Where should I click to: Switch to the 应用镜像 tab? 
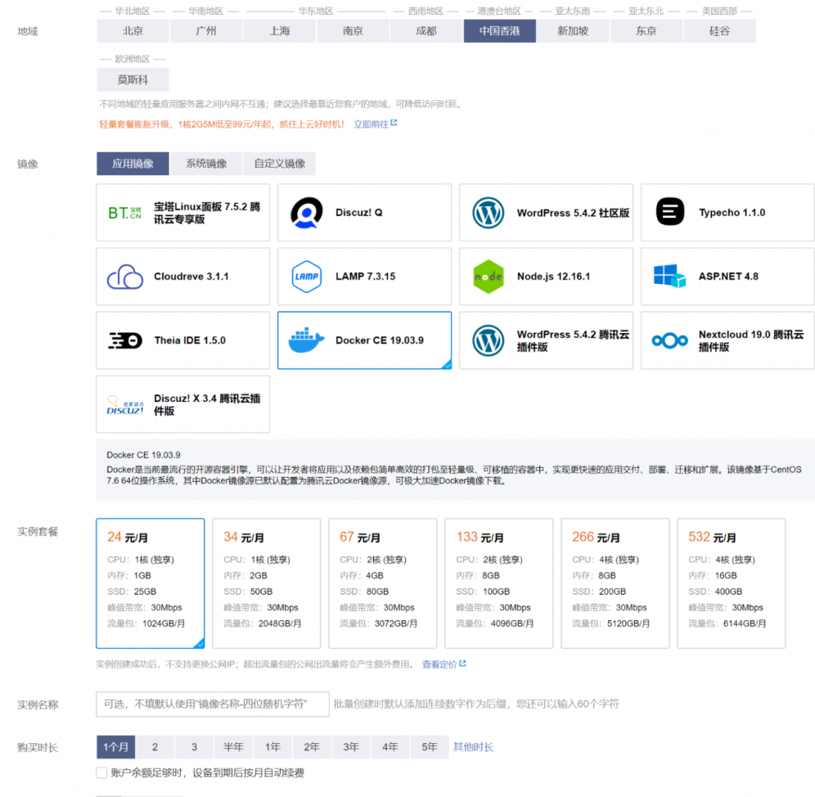point(133,164)
